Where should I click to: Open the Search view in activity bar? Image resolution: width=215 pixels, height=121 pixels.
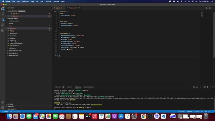[3, 14]
